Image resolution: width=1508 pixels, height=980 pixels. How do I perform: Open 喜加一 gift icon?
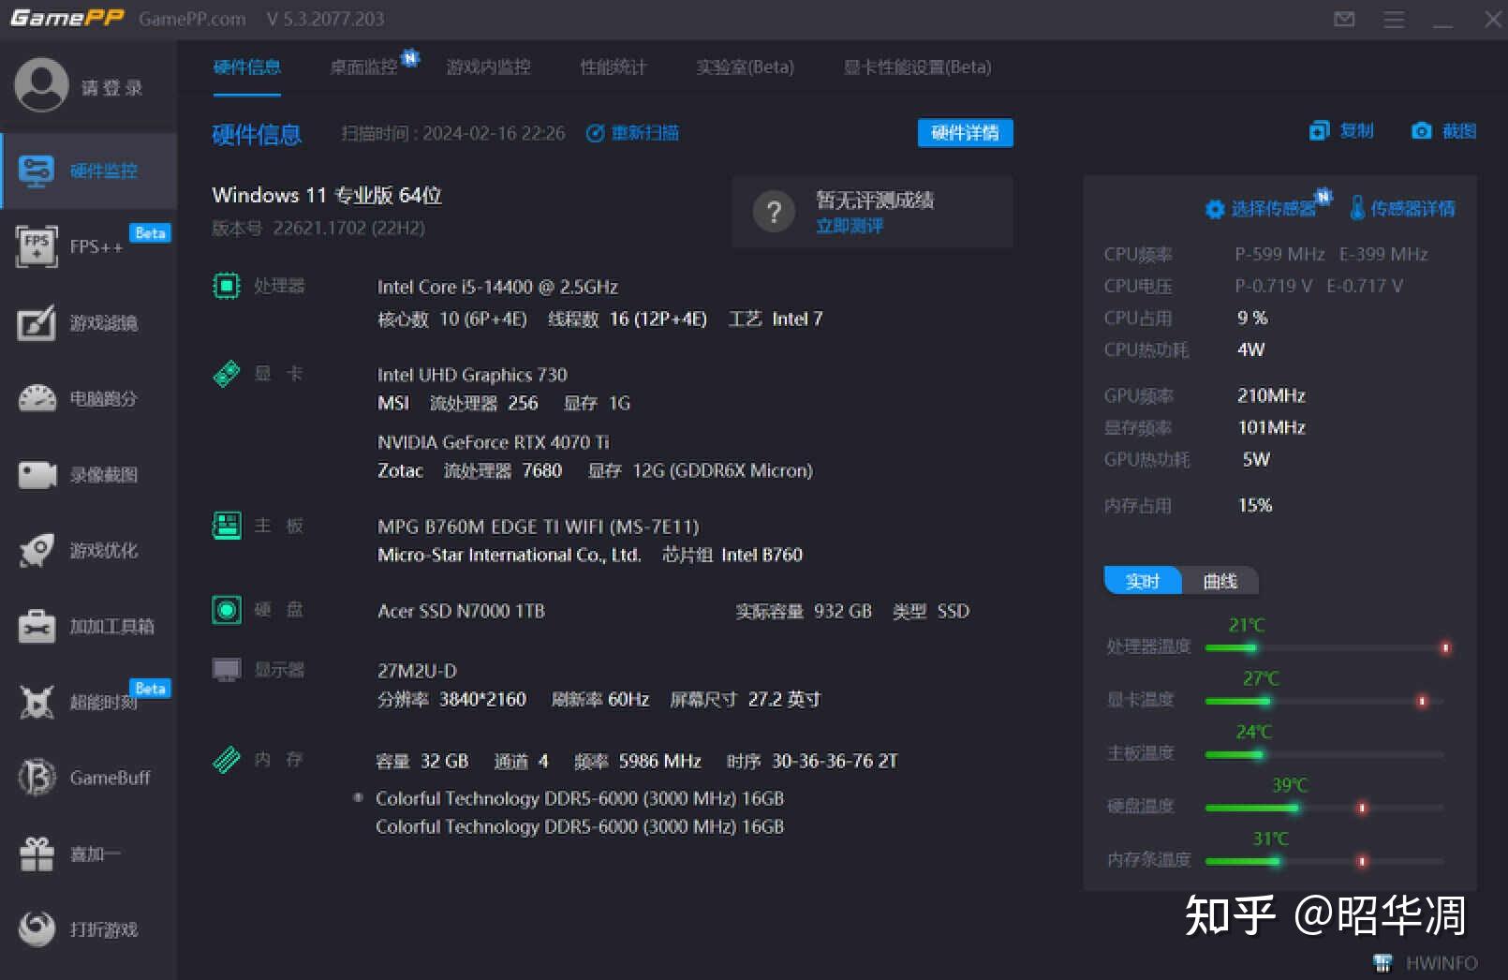[37, 854]
